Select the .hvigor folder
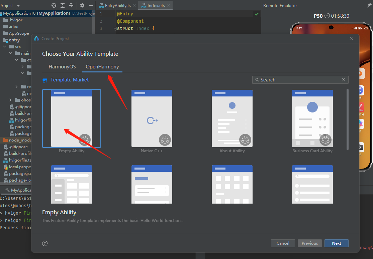This screenshot has height=259, width=373. [x=13, y=20]
